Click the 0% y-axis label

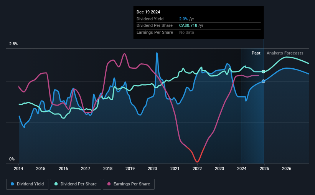click(x=12, y=159)
